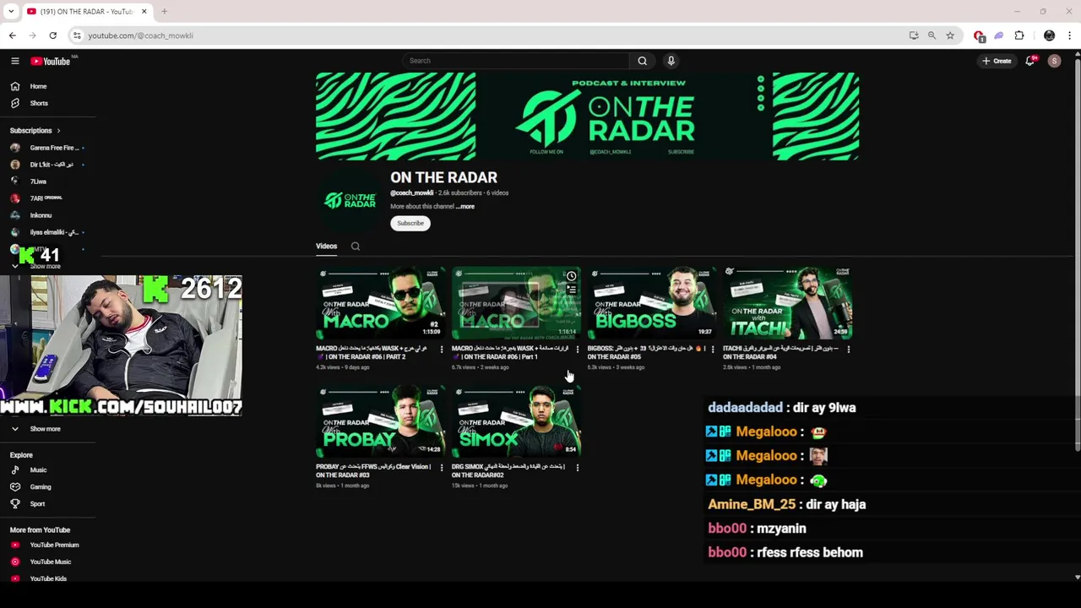Play PROBAY video thumbnail
The image size is (1081, 608).
point(380,421)
